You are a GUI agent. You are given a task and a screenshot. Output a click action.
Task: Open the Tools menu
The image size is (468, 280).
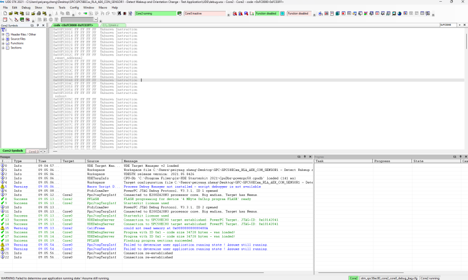(62, 8)
